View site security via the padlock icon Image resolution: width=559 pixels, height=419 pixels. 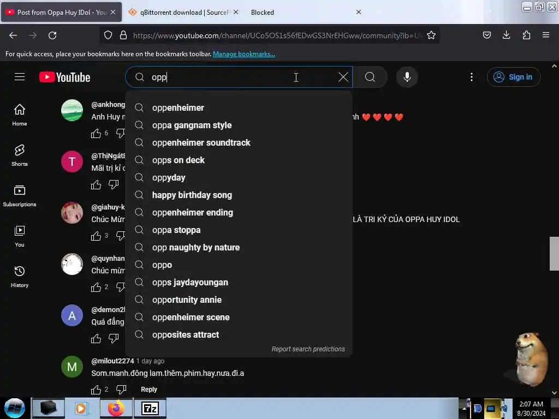(x=123, y=35)
